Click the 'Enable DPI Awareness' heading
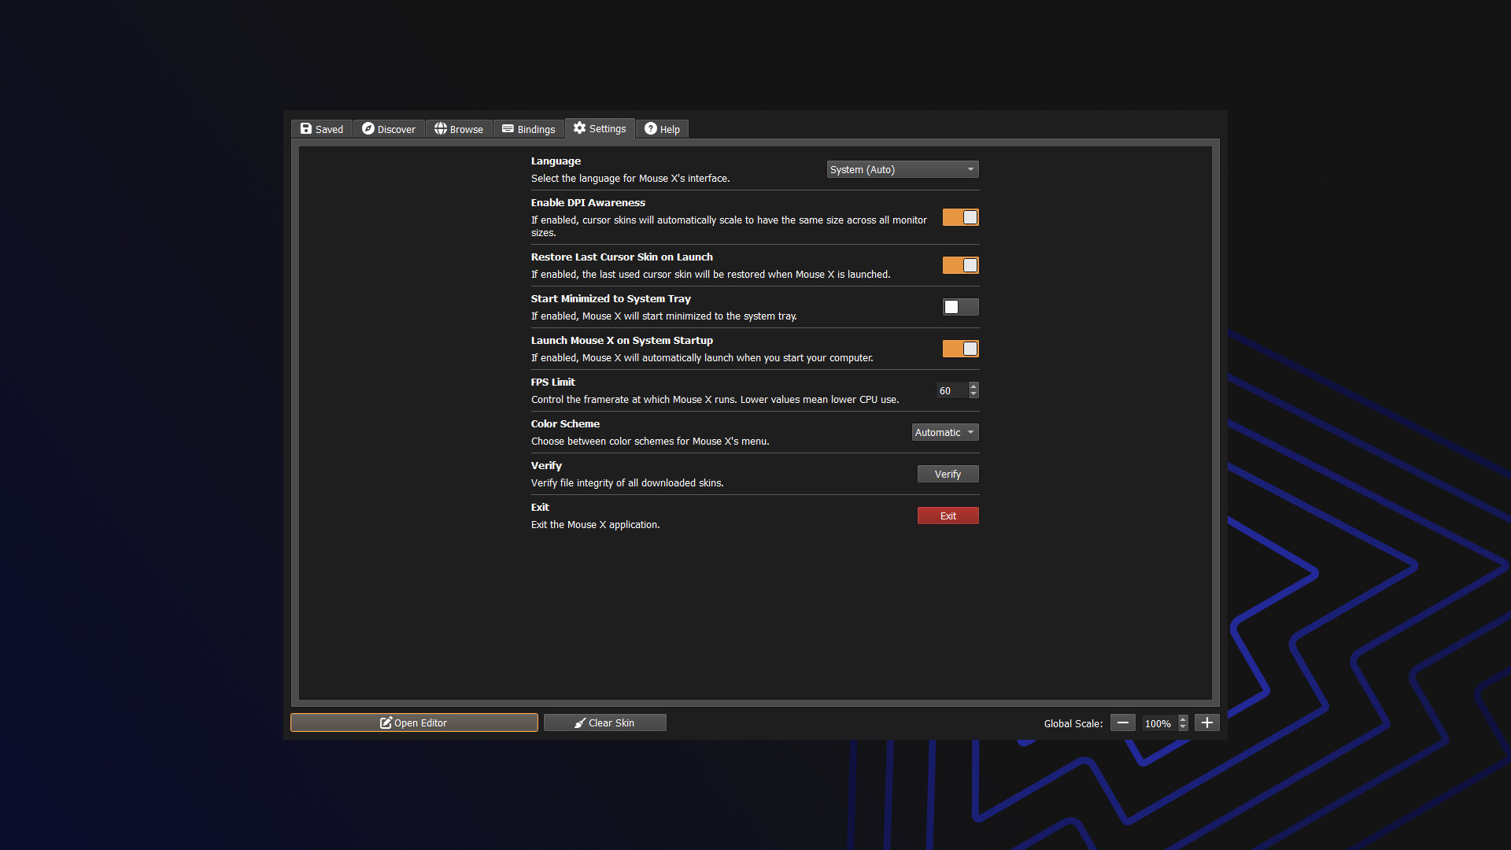 [588, 202]
